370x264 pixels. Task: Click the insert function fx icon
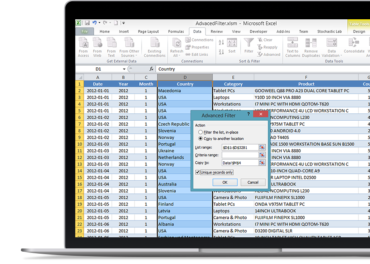click(x=151, y=69)
